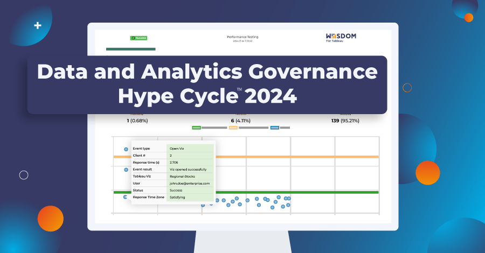
Task: Select the Success value in the tooltip Status row
Action: 176,191
